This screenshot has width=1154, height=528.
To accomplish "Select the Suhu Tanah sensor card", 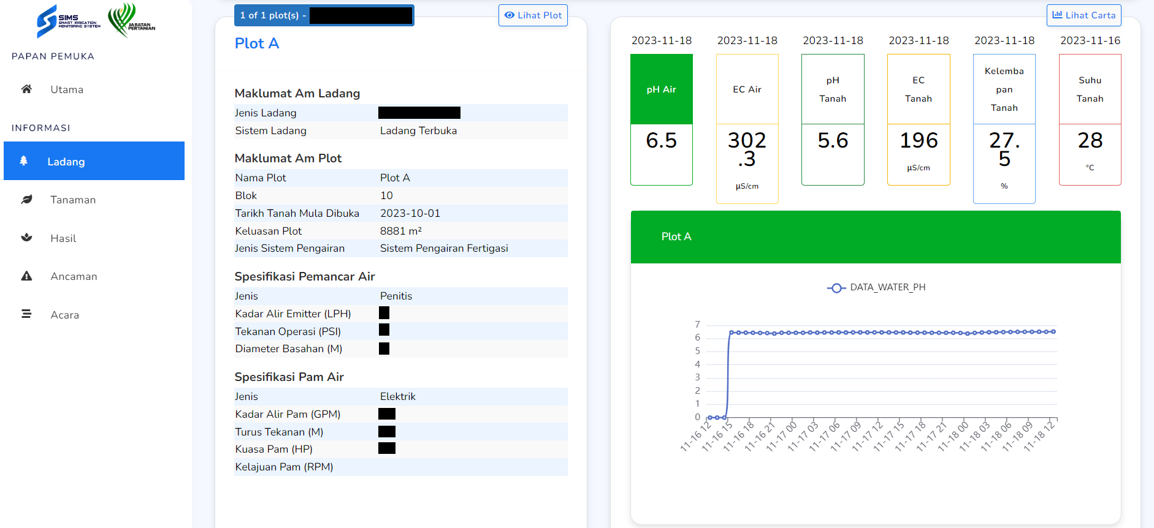I will 1090,119.
